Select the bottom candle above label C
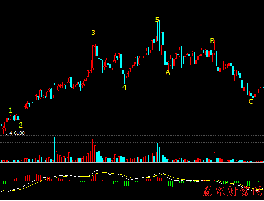The height and width of the screenshot is (201, 264). pos(252,95)
